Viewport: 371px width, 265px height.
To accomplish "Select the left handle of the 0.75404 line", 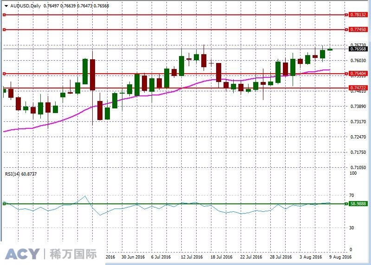I will click(x=4, y=74).
